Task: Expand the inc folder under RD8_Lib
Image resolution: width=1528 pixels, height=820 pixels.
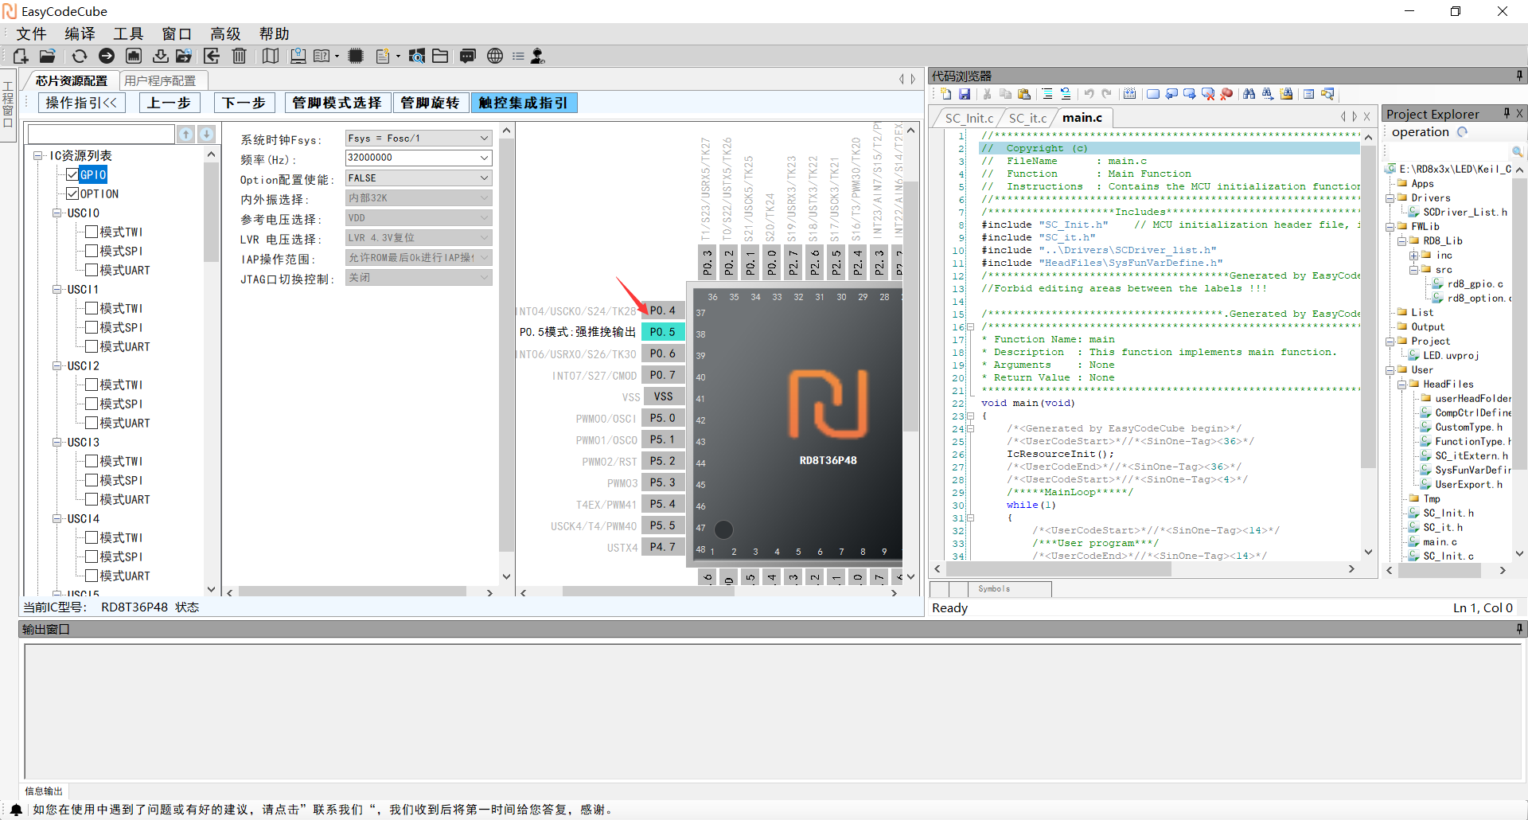Action: click(1413, 255)
